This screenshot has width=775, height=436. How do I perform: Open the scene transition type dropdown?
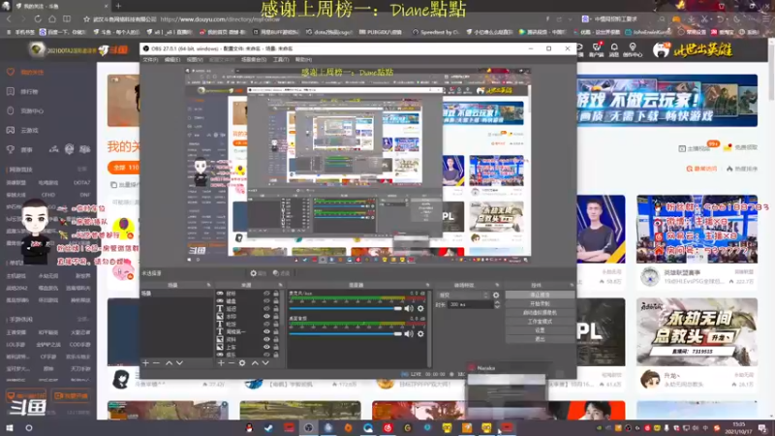(x=463, y=296)
